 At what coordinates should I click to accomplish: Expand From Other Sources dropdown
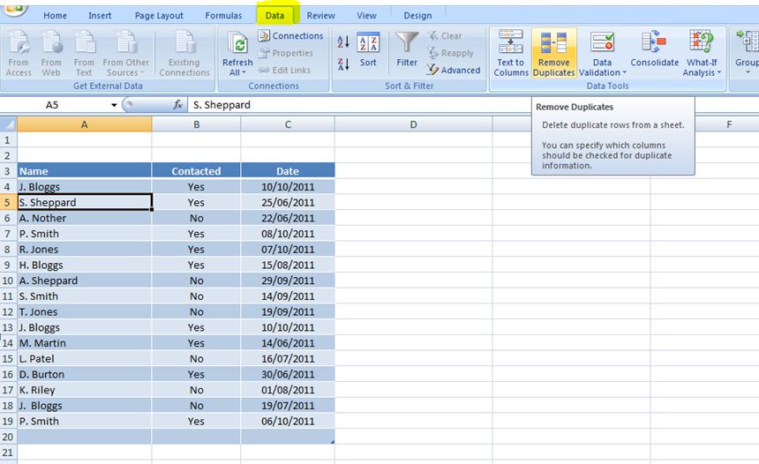(x=142, y=73)
